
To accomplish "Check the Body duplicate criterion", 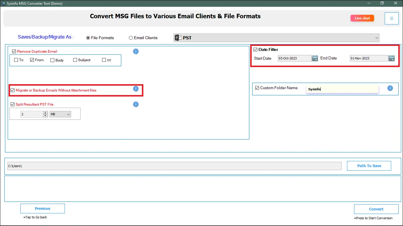I will click(x=52, y=60).
